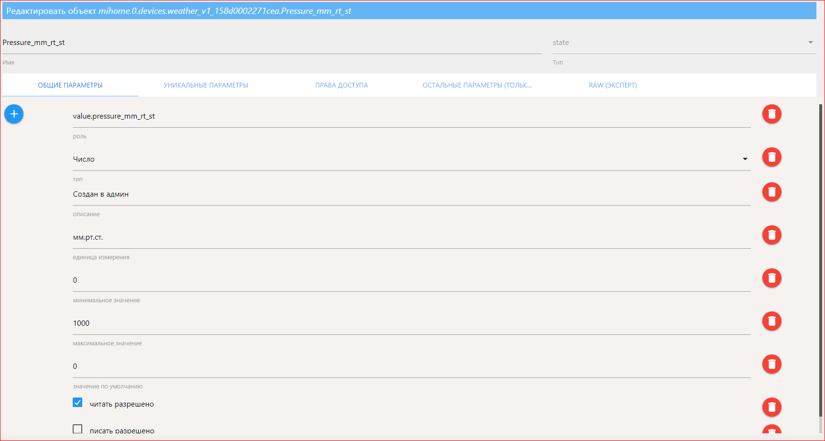Click the role field value.pressure_mm_rt_st
The height and width of the screenshot is (441, 825).
pyautogui.click(x=411, y=116)
